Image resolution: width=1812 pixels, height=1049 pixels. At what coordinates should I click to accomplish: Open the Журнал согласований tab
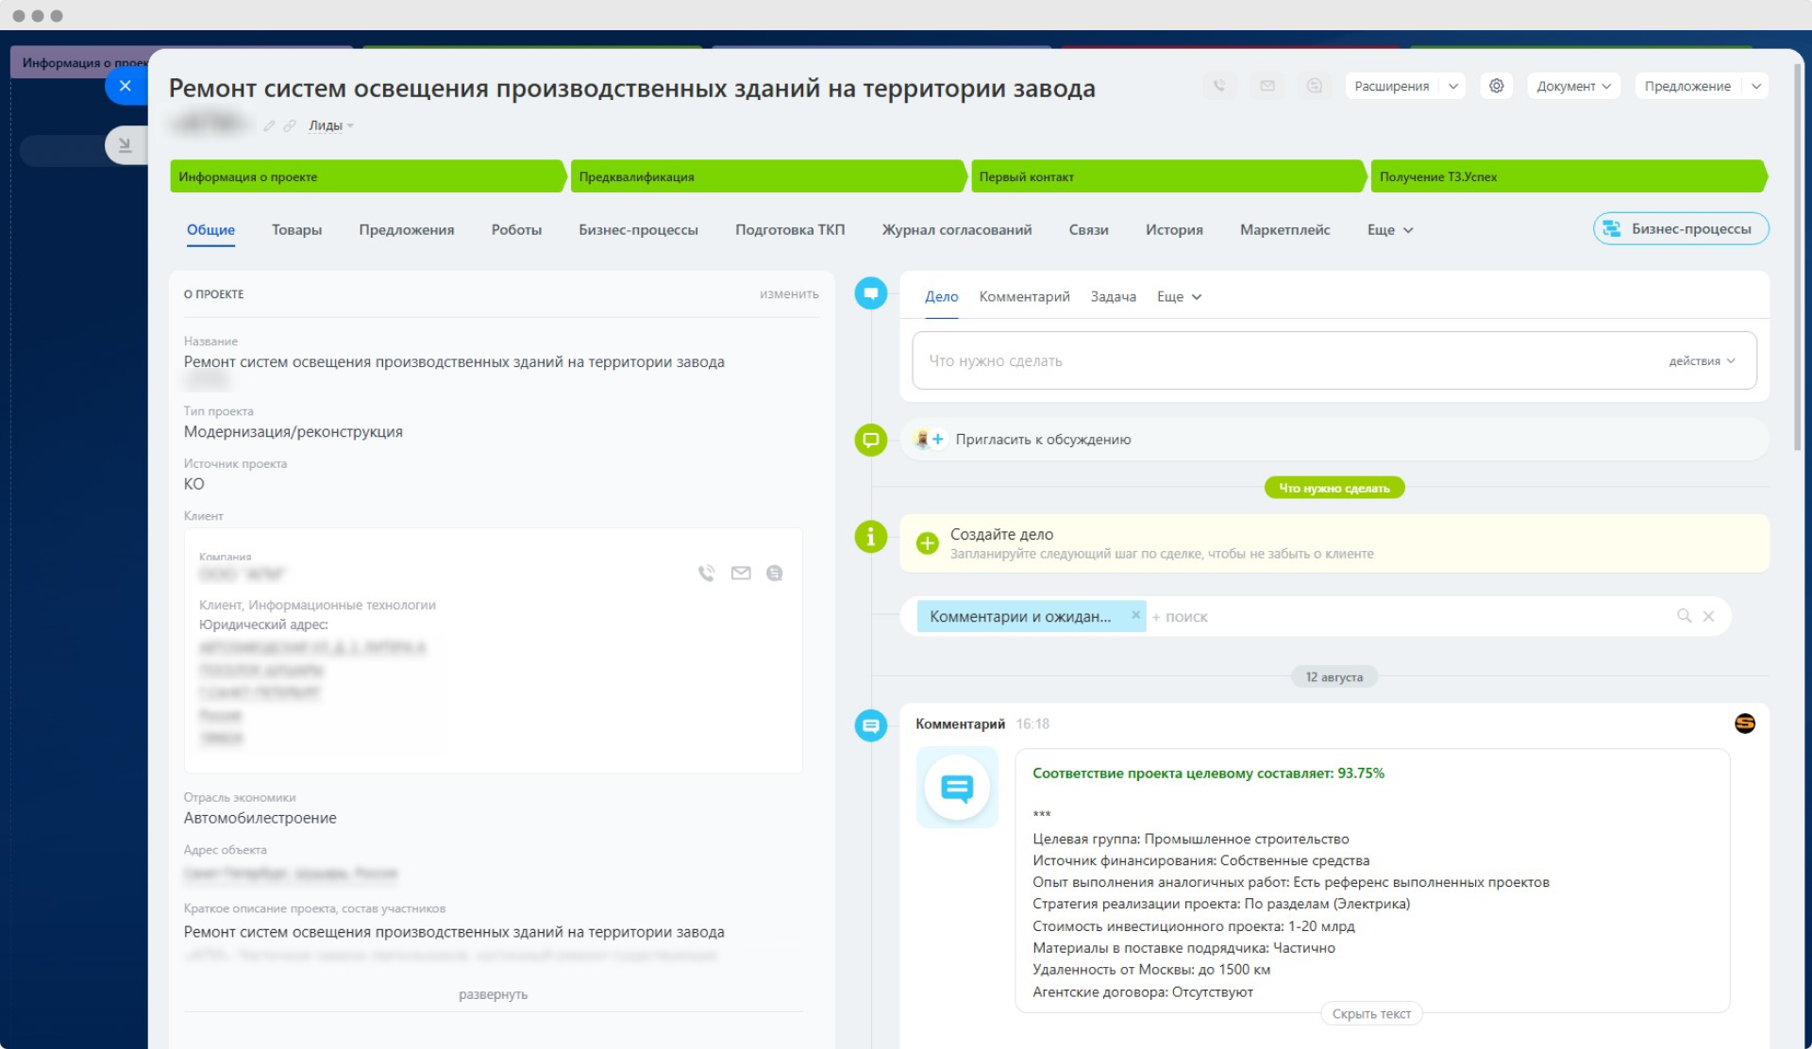[x=956, y=229]
